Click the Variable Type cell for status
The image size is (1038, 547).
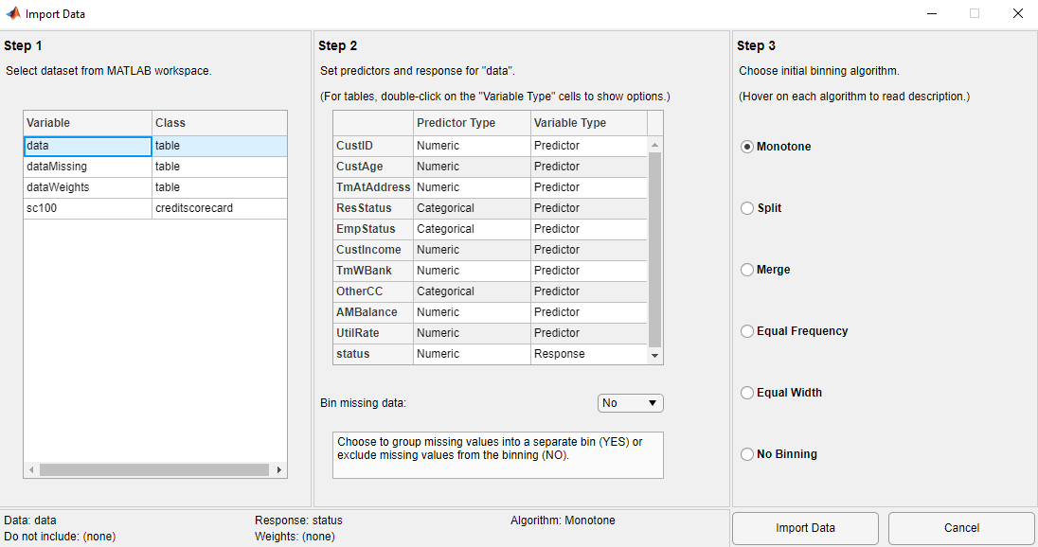[587, 353]
